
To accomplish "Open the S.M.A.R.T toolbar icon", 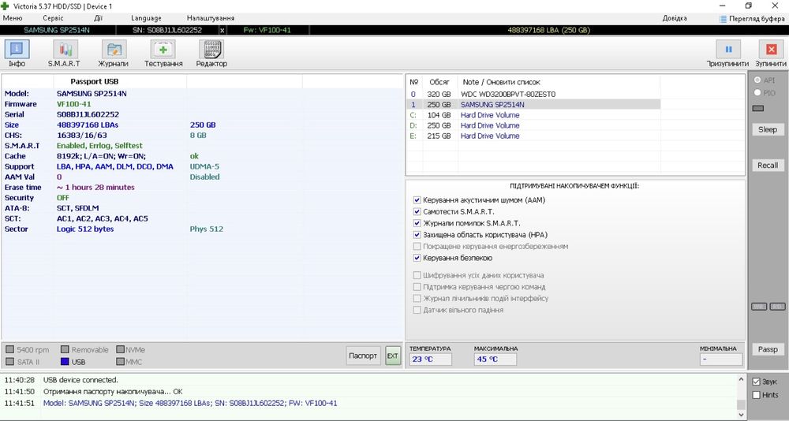I will point(65,50).
